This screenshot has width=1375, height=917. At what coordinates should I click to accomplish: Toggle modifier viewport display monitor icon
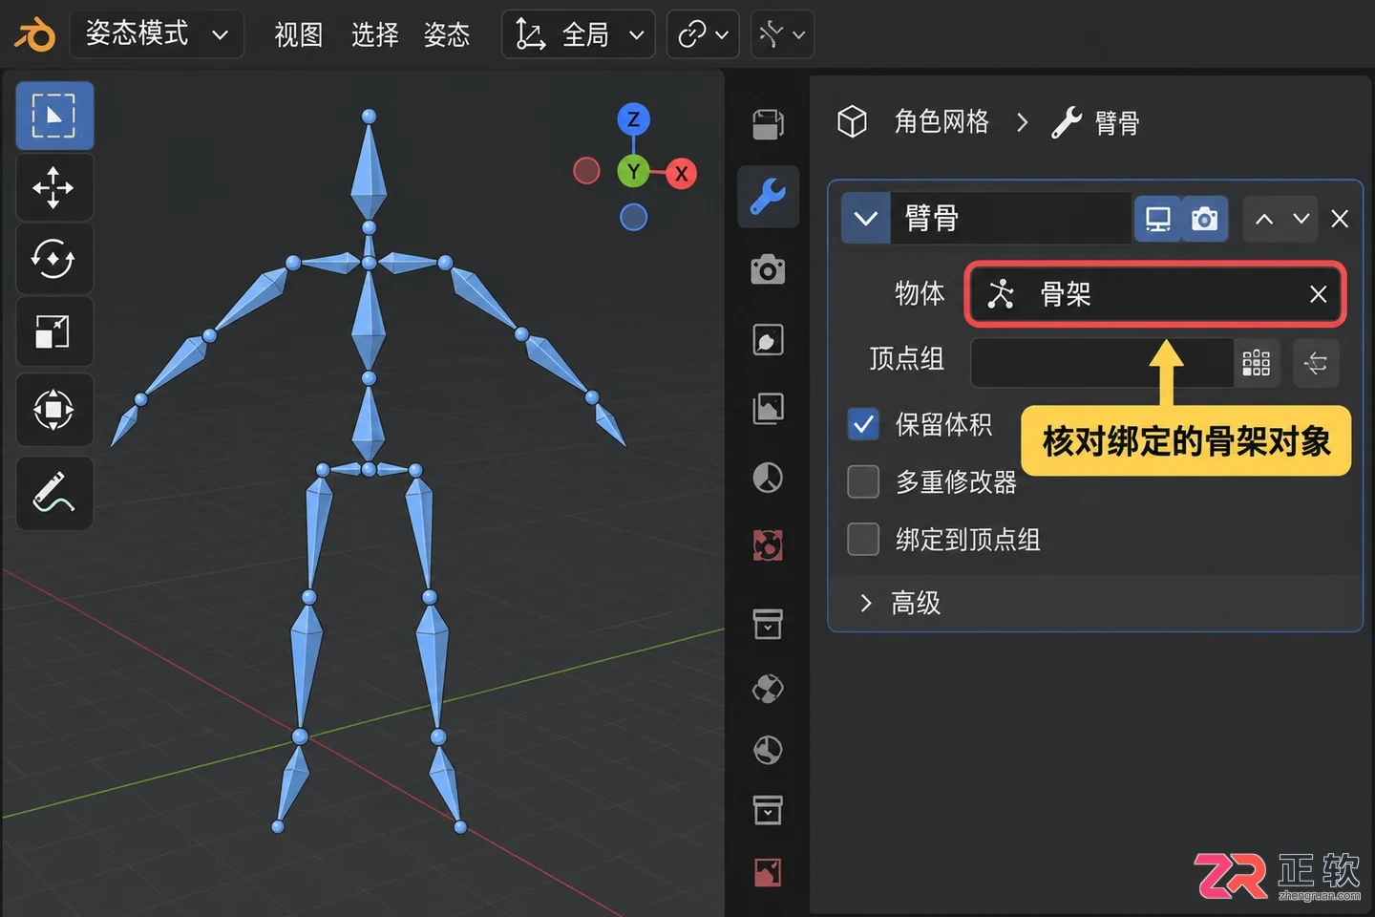(x=1157, y=219)
